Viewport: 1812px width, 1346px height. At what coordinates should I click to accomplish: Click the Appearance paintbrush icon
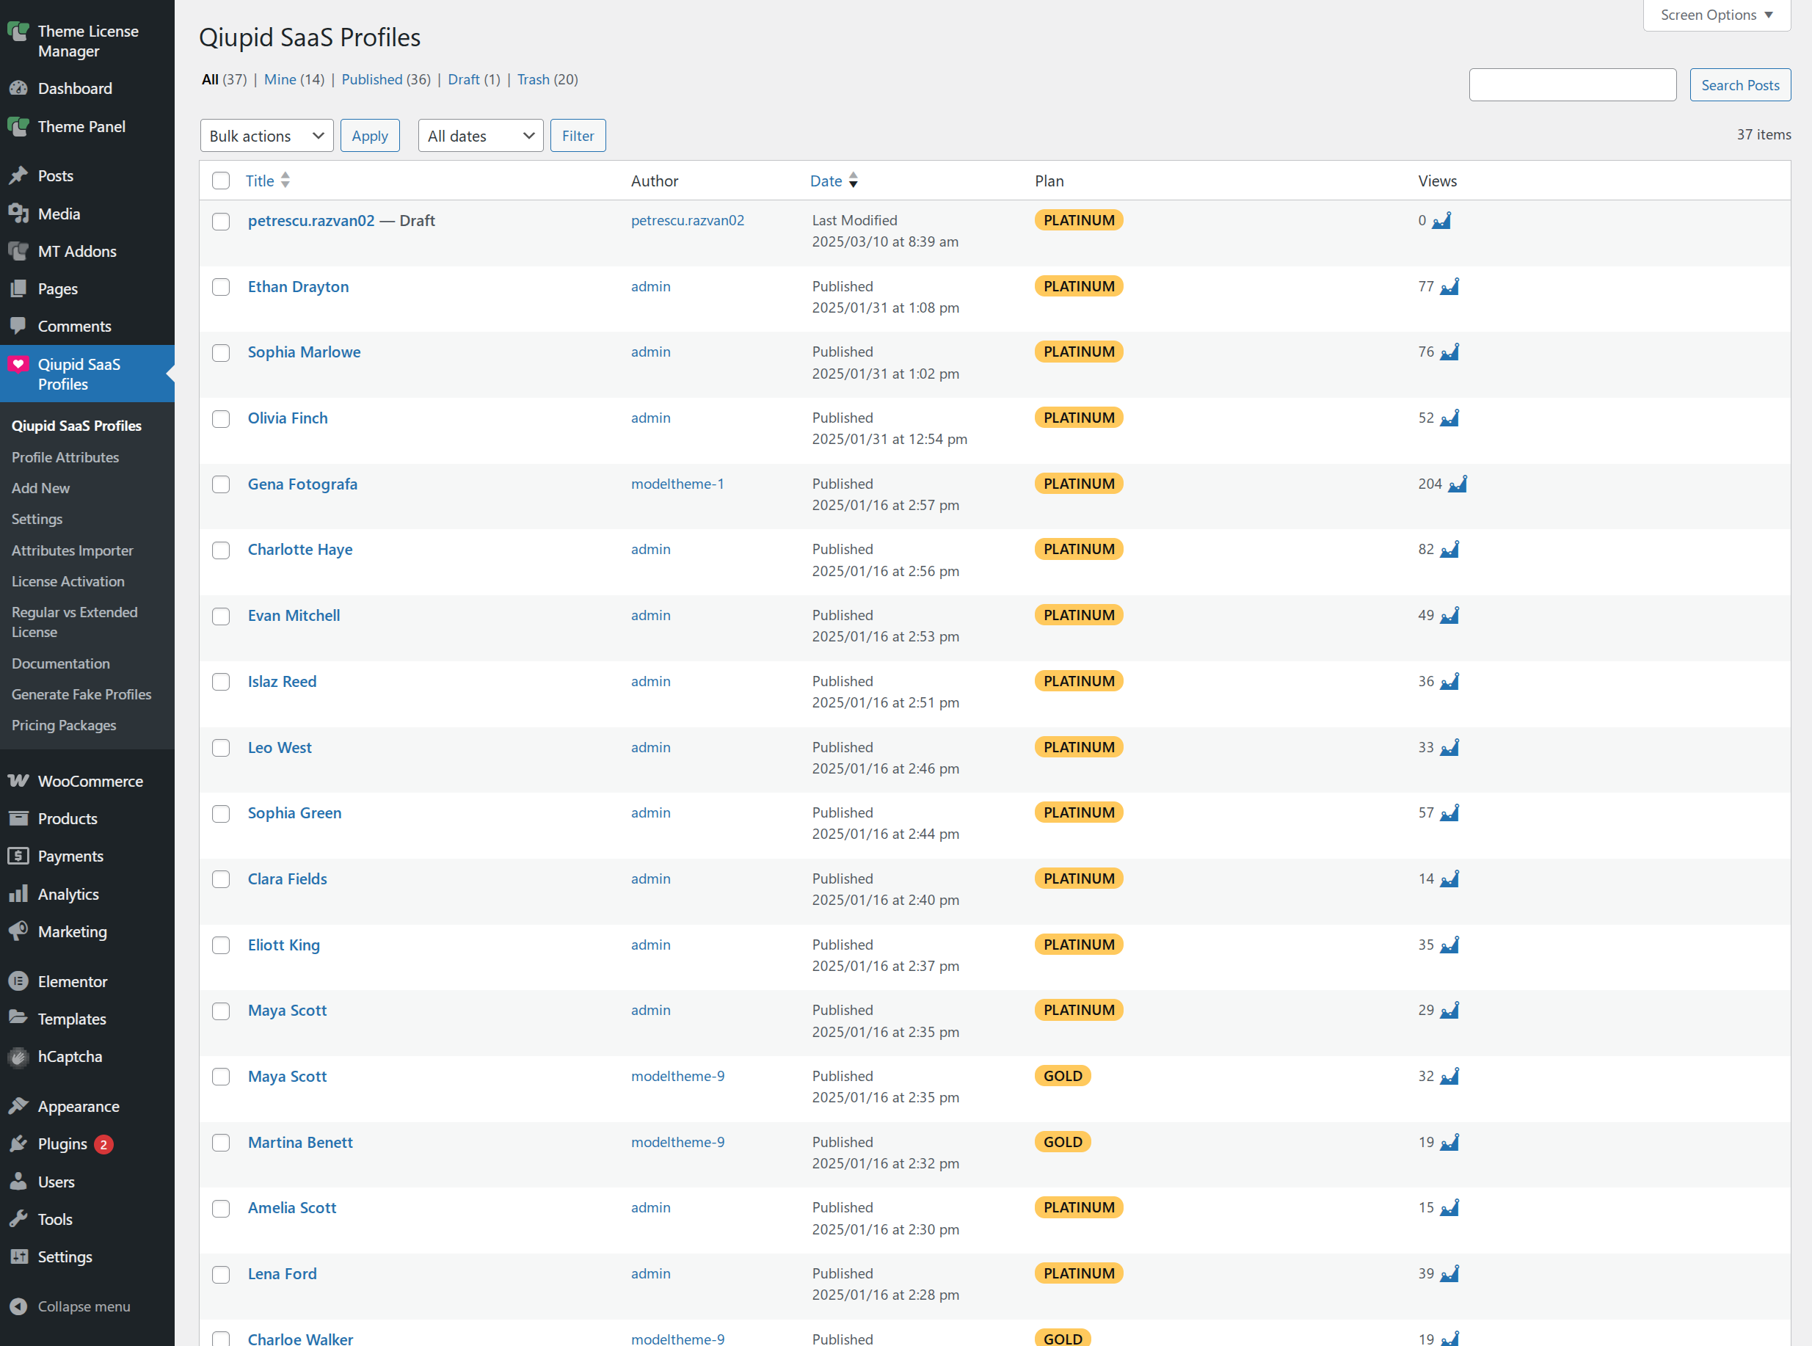[x=18, y=1105]
